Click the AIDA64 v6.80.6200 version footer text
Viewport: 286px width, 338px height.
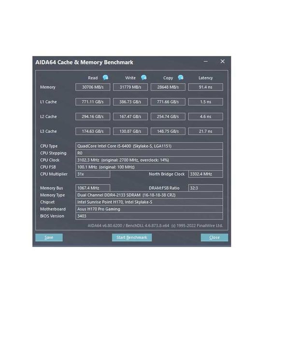tap(155, 225)
